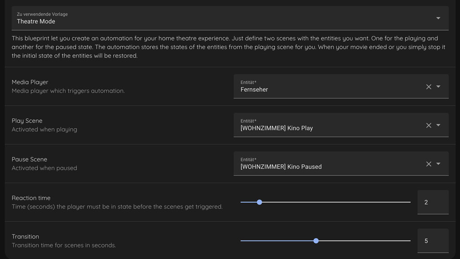The height and width of the screenshot is (259, 460).
Task: Expand the Pause Scene entity dropdown
Action: pos(438,164)
